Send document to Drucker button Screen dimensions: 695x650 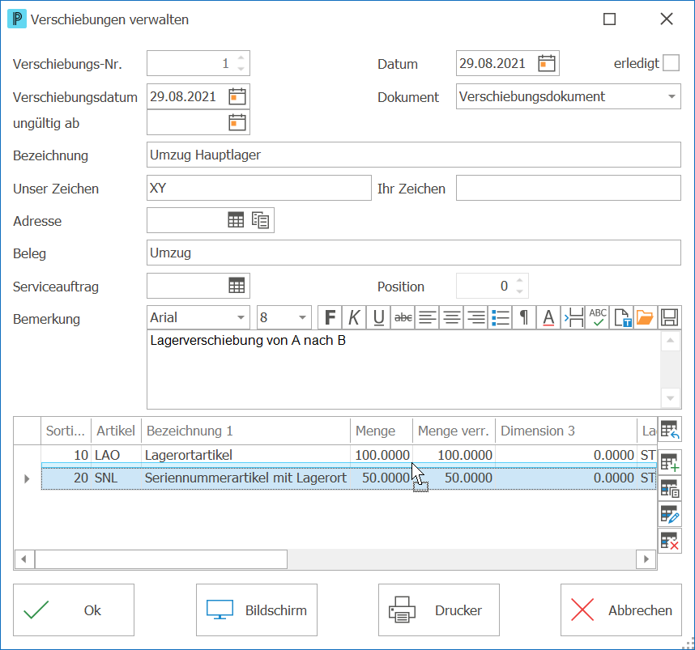pos(439,610)
